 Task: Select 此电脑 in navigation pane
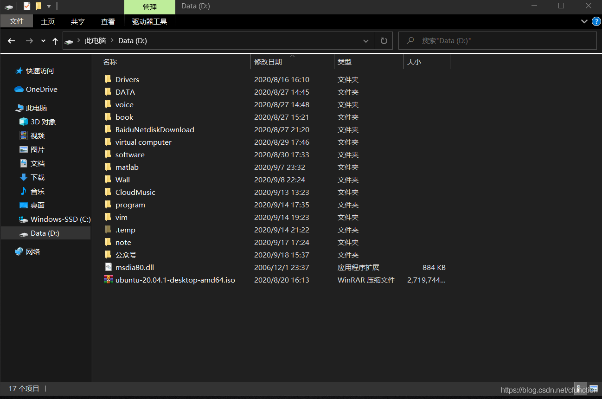pyautogui.click(x=36, y=108)
